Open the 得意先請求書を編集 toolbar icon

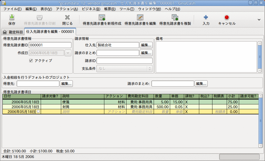140,19
